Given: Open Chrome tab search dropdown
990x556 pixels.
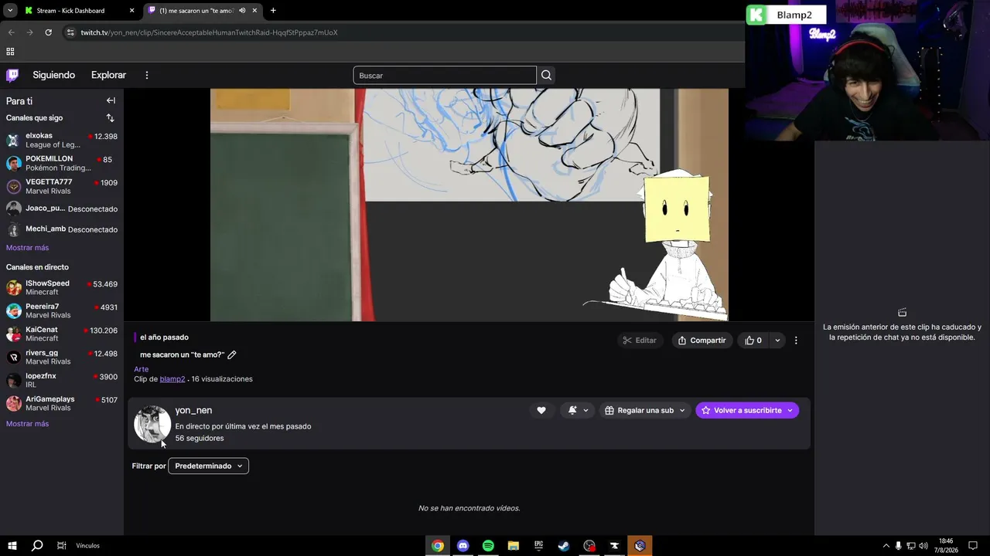Looking at the screenshot, I should pyautogui.click(x=10, y=10).
